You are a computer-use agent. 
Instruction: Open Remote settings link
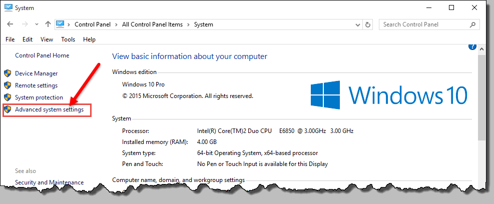[x=36, y=85]
